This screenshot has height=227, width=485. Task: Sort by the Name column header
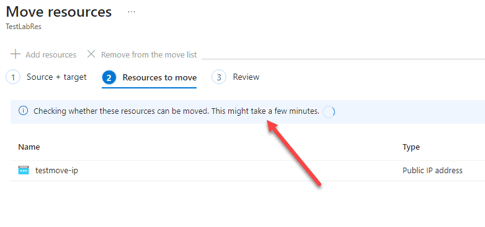tap(29, 147)
